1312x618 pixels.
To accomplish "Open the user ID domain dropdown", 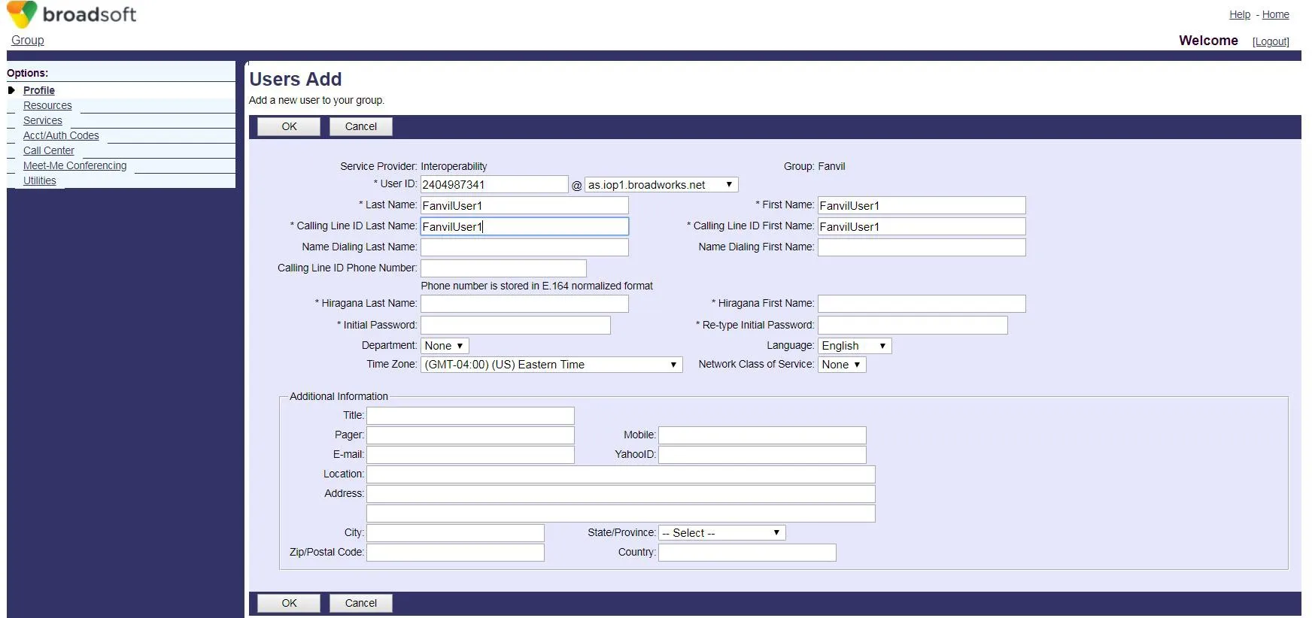I will click(661, 185).
